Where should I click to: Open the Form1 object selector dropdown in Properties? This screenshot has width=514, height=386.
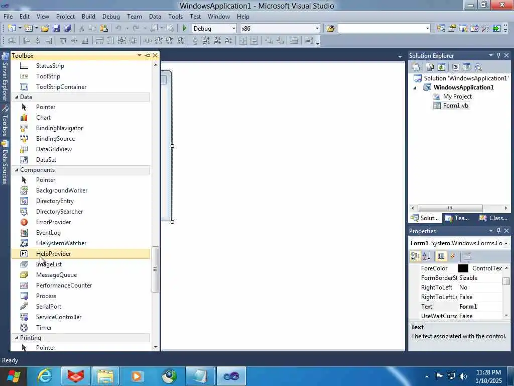[x=506, y=243]
